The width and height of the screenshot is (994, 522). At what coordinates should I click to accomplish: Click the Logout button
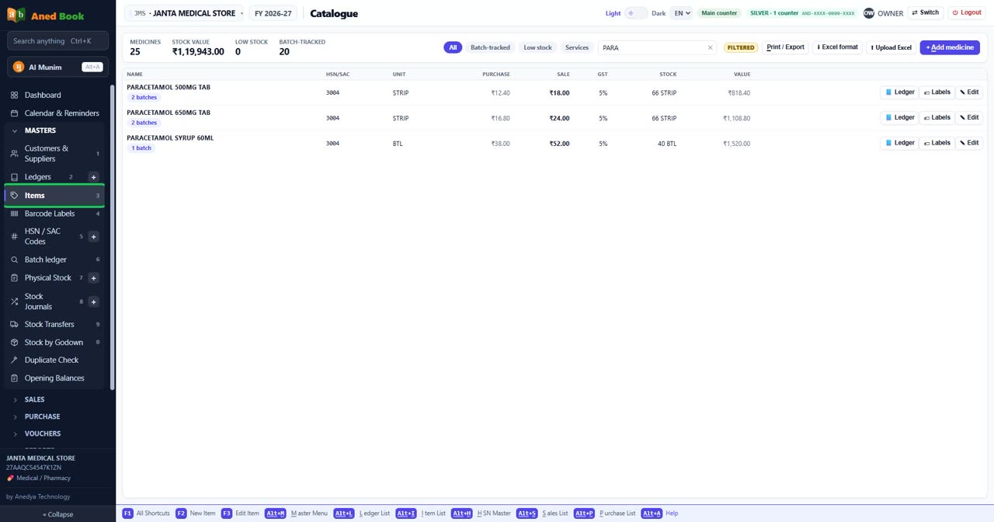pos(967,13)
